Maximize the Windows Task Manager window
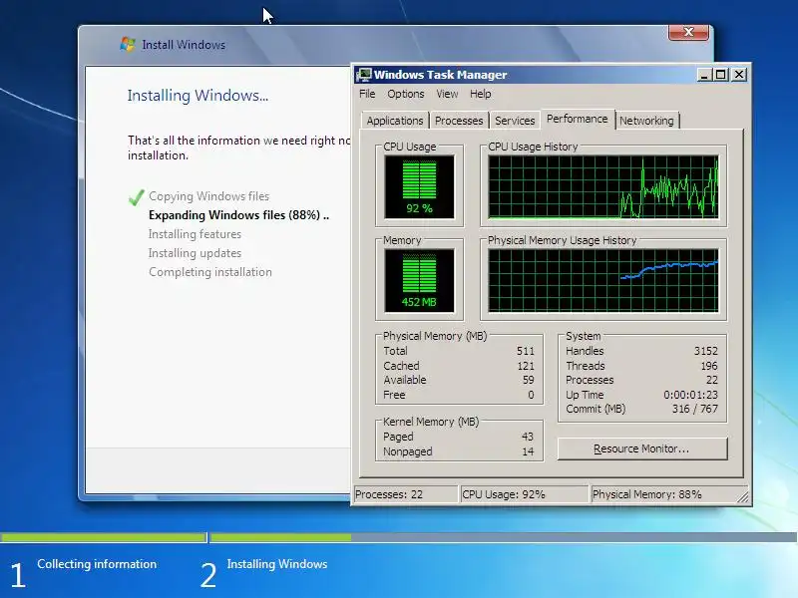Image resolution: width=798 pixels, height=598 pixels. [720, 75]
